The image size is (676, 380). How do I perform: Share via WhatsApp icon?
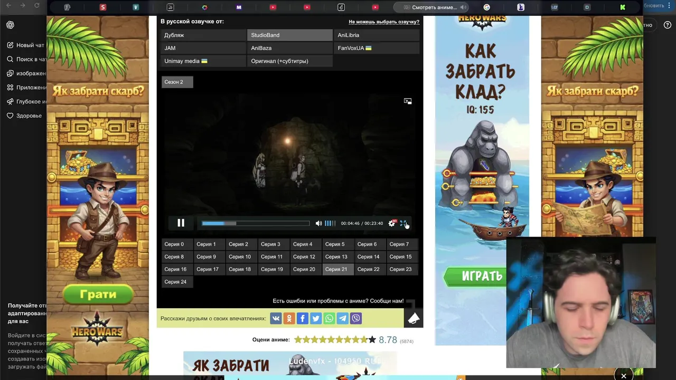coord(330,318)
